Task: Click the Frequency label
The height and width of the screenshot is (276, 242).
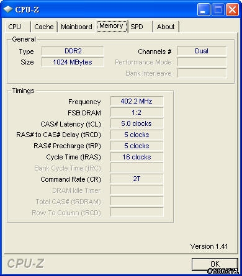Action: click(x=84, y=102)
